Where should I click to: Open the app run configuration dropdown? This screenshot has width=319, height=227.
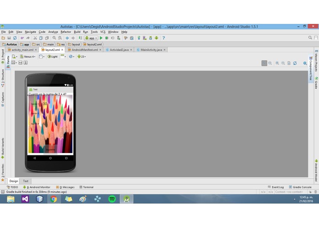[x=91, y=38]
